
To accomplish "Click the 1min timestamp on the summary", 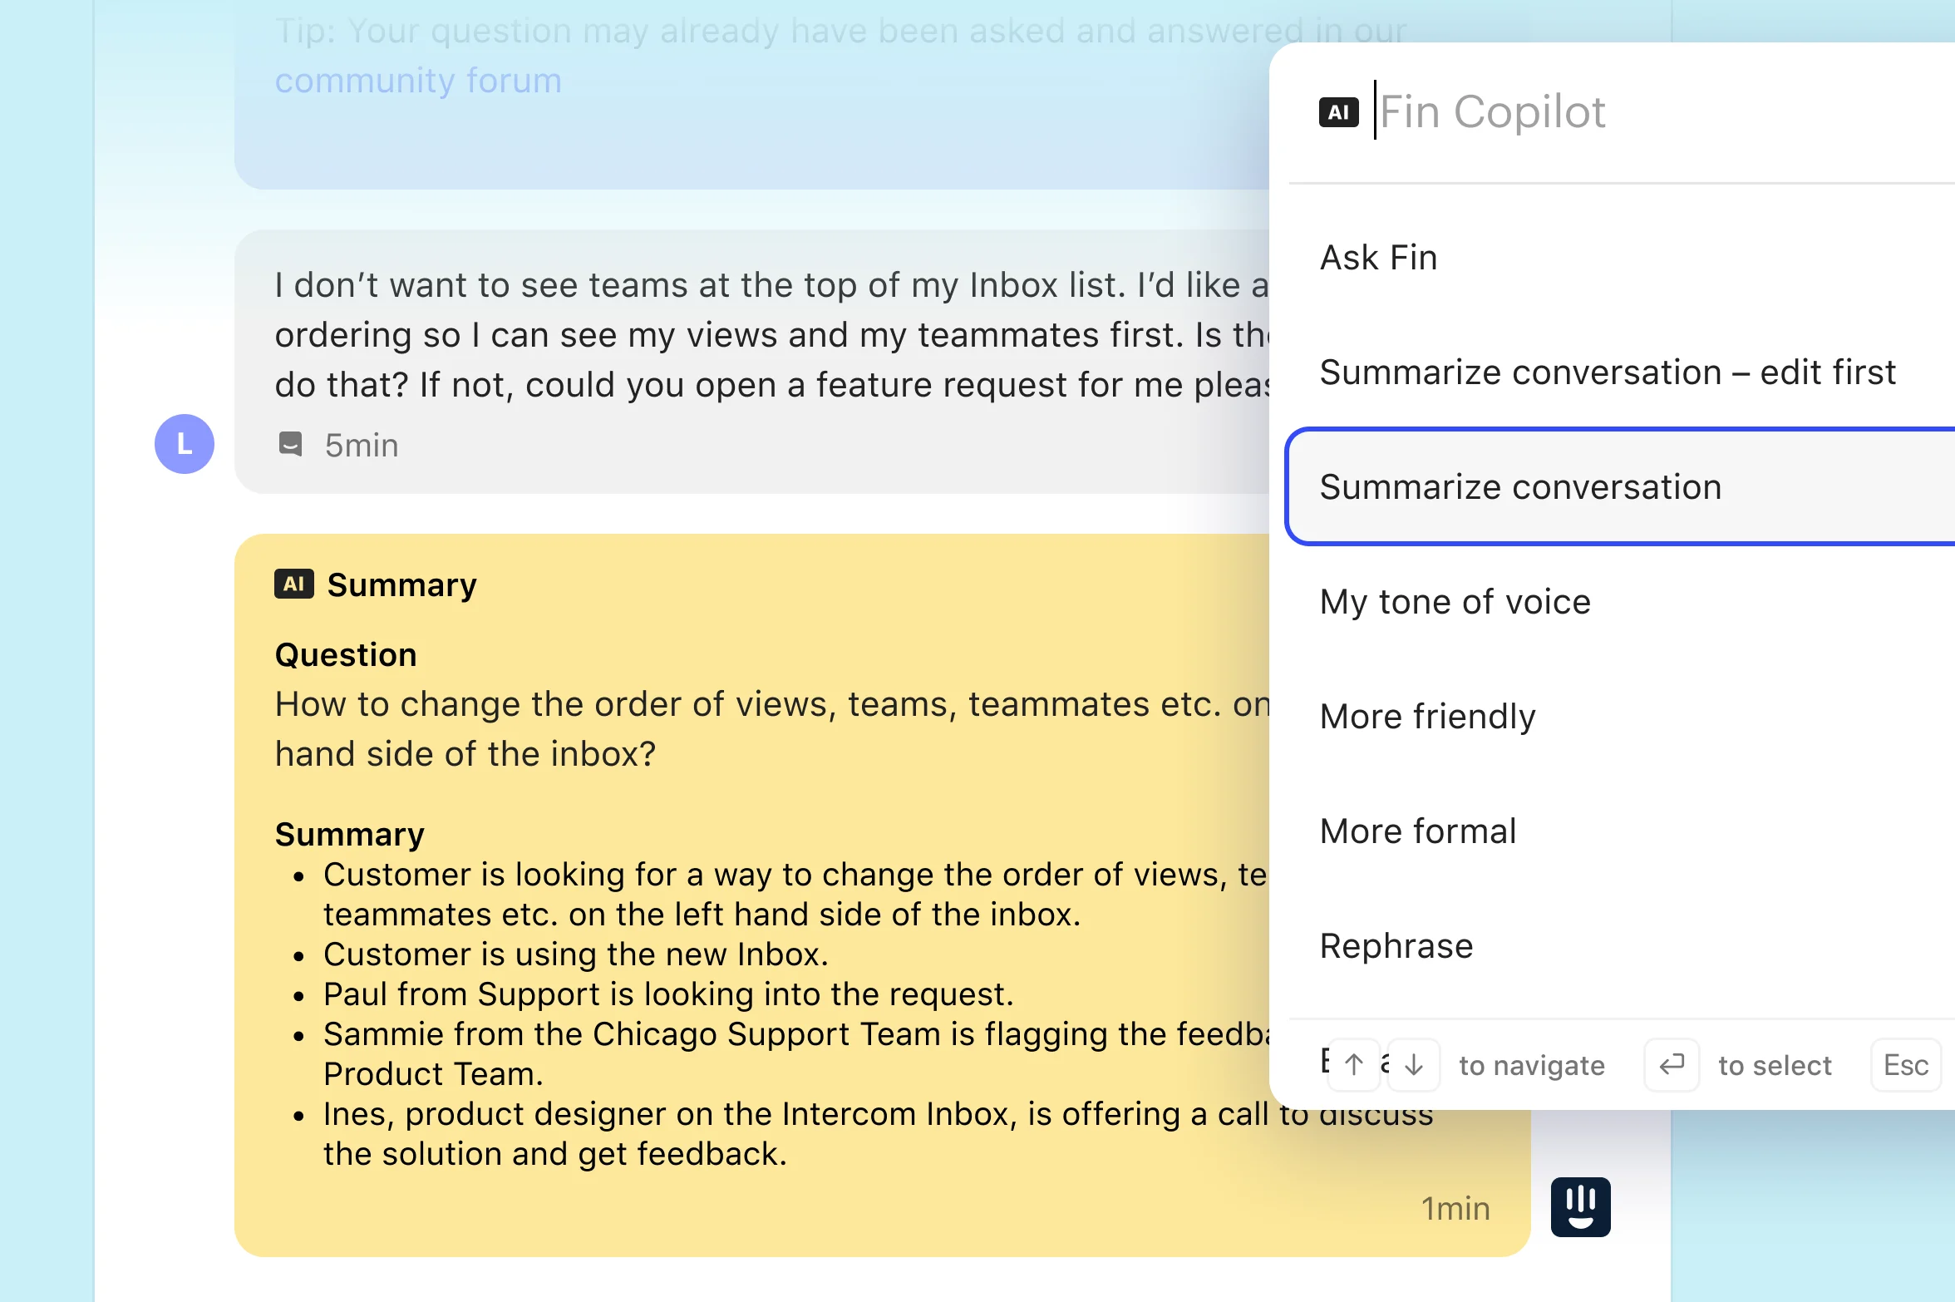I will coord(1455,1209).
